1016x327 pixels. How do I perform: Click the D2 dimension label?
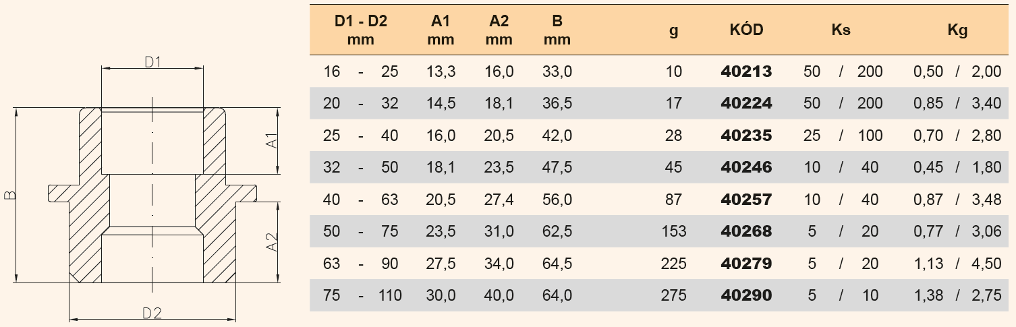(x=152, y=313)
